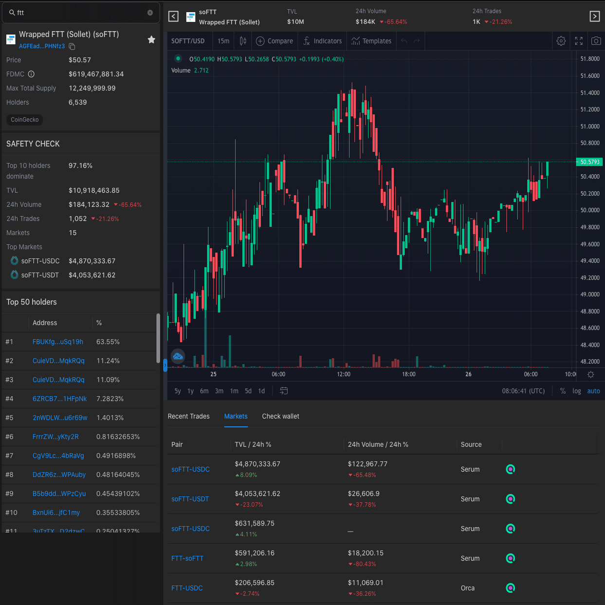Image resolution: width=605 pixels, height=605 pixels.
Task: Open soFTT-USDC pair with $4,870,333.67 TVL
Action: (x=190, y=470)
